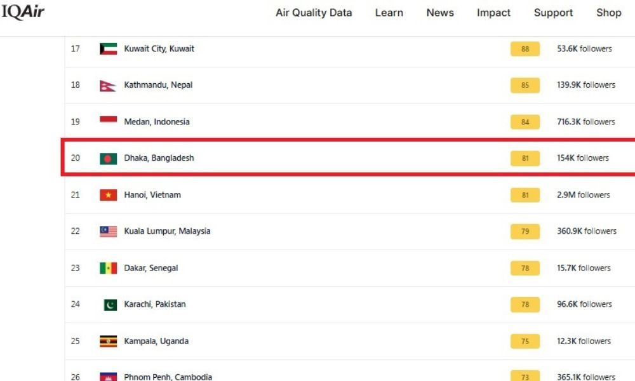Image resolution: width=635 pixels, height=381 pixels.
Task: Click '360.9K followers' text
Action: (x=587, y=231)
